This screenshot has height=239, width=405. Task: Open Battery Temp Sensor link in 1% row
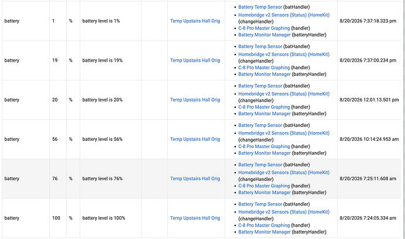click(x=260, y=7)
